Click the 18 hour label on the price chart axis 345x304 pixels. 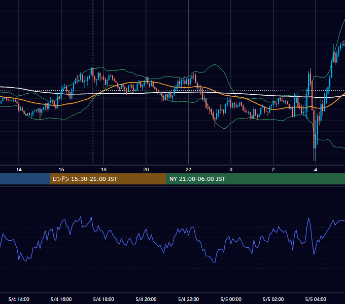pyautogui.click(x=103, y=170)
